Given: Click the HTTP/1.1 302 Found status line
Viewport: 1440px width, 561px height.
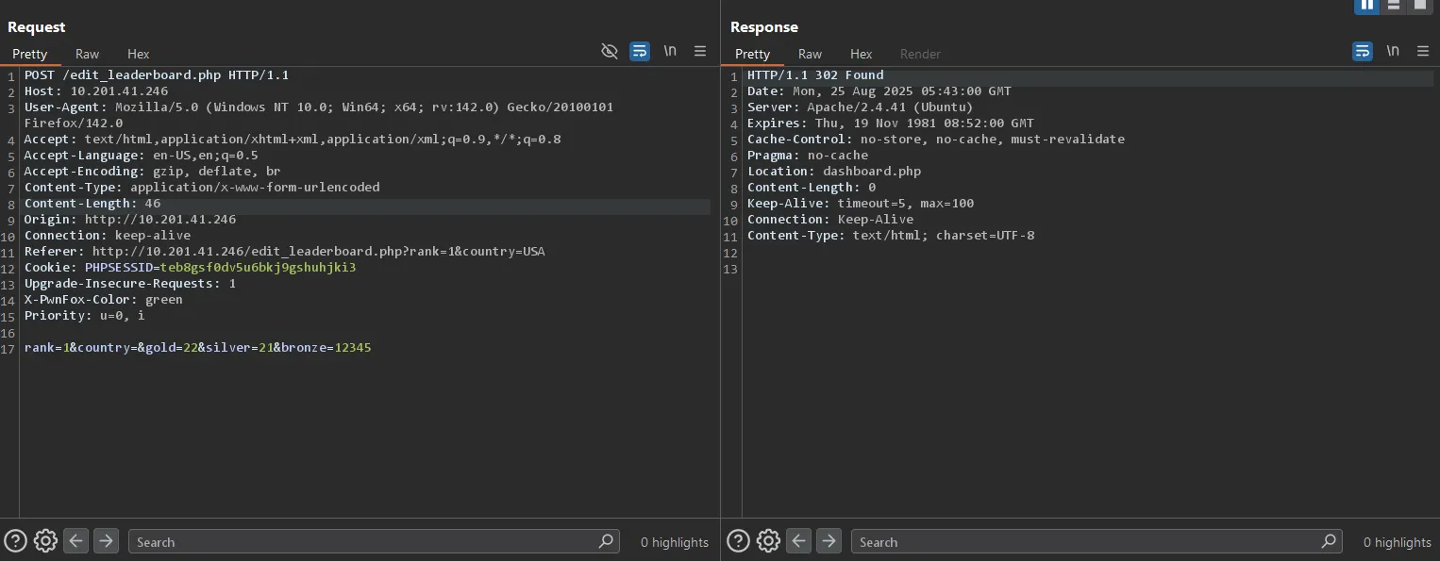Looking at the screenshot, I should click(x=815, y=75).
